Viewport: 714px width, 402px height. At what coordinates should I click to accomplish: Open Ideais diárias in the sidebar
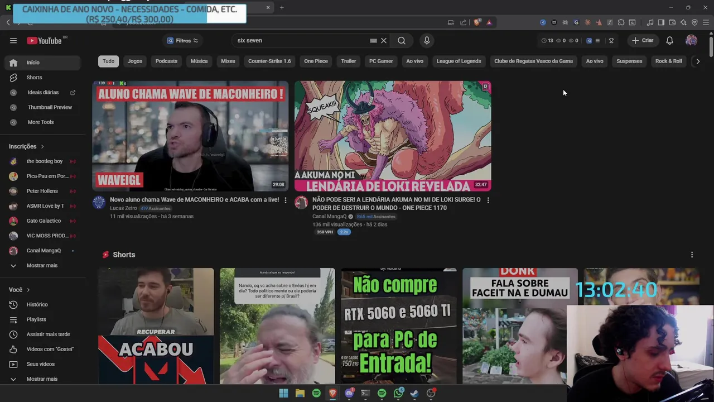pos(42,92)
